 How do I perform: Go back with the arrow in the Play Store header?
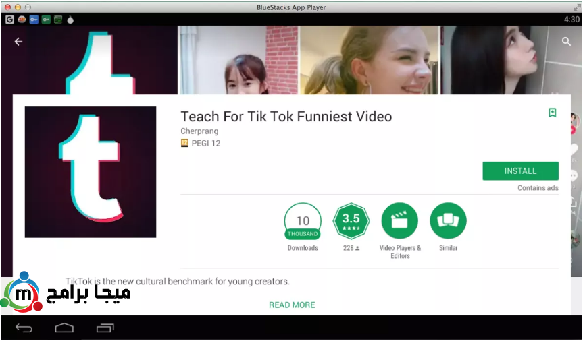(18, 42)
